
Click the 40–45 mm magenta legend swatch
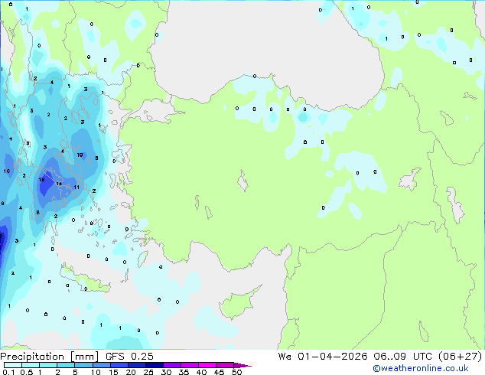pyautogui.click(x=207, y=365)
